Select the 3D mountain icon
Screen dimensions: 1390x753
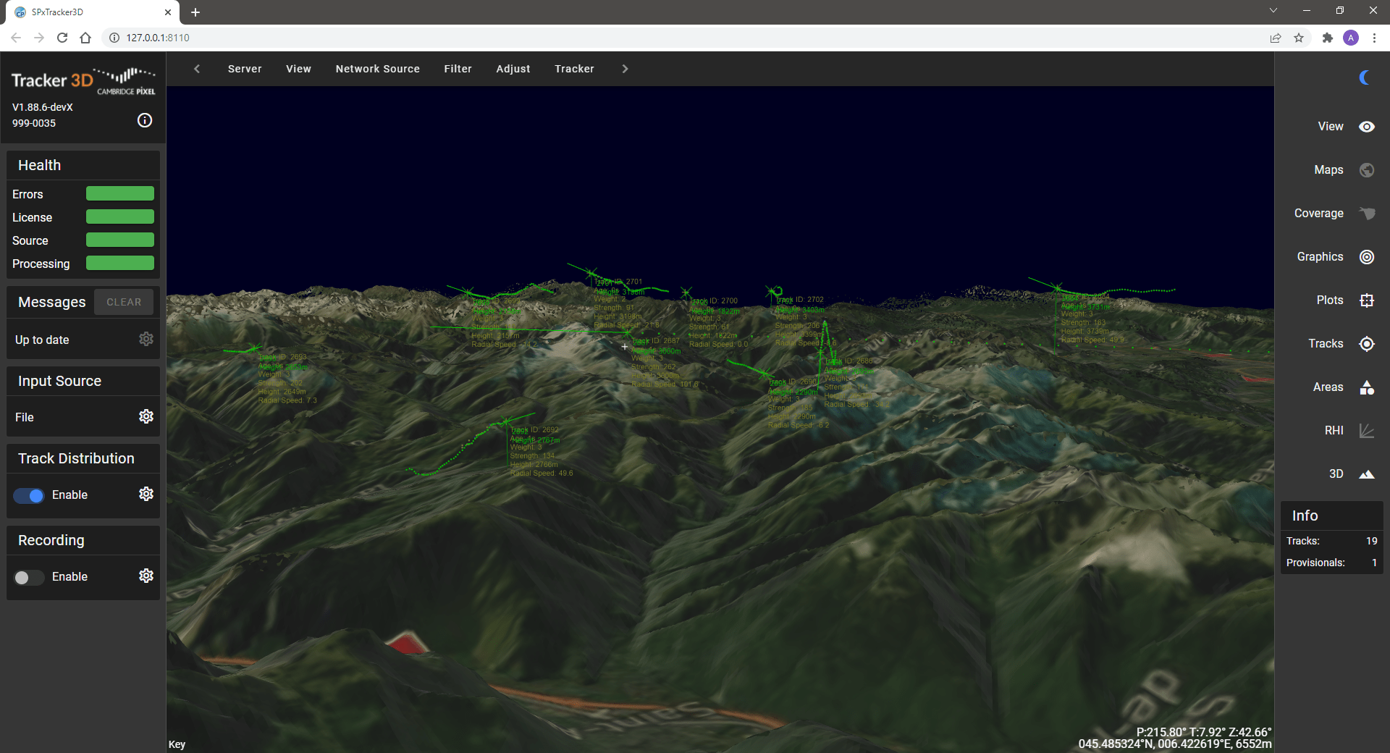[1366, 474]
